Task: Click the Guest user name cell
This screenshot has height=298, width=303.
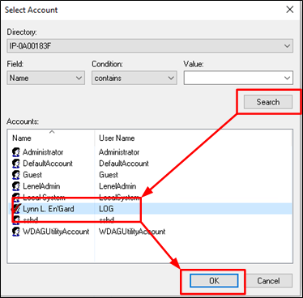Action: (x=109, y=175)
